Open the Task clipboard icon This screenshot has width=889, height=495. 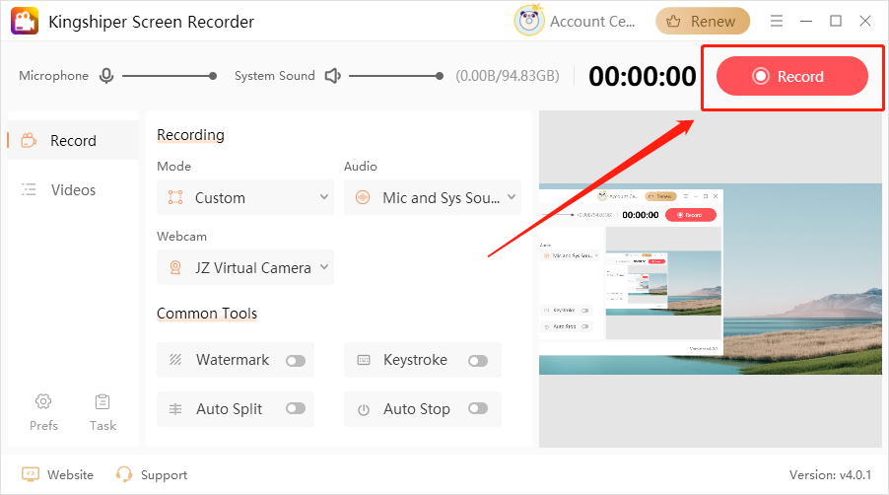point(103,401)
